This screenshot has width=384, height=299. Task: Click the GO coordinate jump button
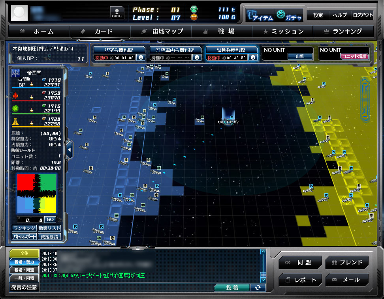point(50,220)
